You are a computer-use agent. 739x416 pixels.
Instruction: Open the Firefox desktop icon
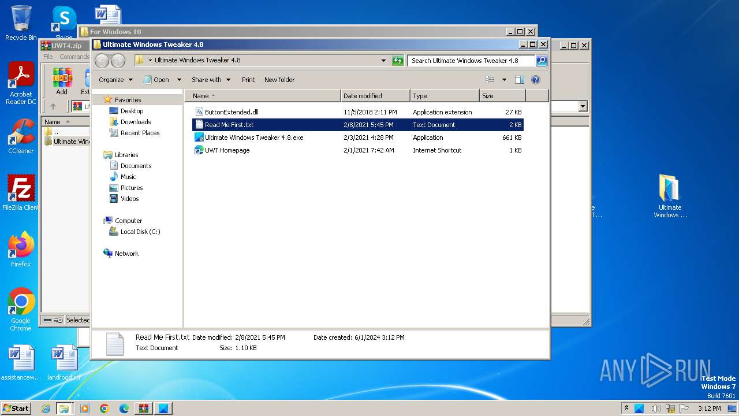tap(21, 250)
